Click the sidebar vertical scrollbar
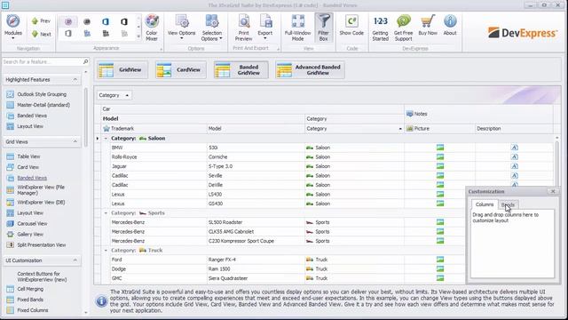This screenshot has height=320, width=568. coord(86,117)
